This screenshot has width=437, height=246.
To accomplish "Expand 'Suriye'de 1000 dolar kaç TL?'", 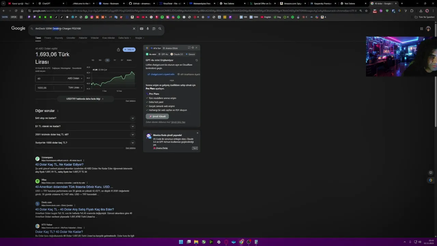I will [x=85, y=143].
